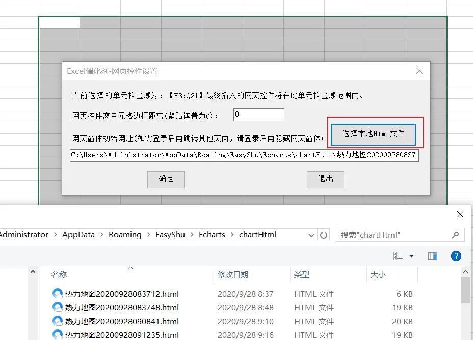
Task: Expand the address bar history dropdown
Action: (311, 236)
